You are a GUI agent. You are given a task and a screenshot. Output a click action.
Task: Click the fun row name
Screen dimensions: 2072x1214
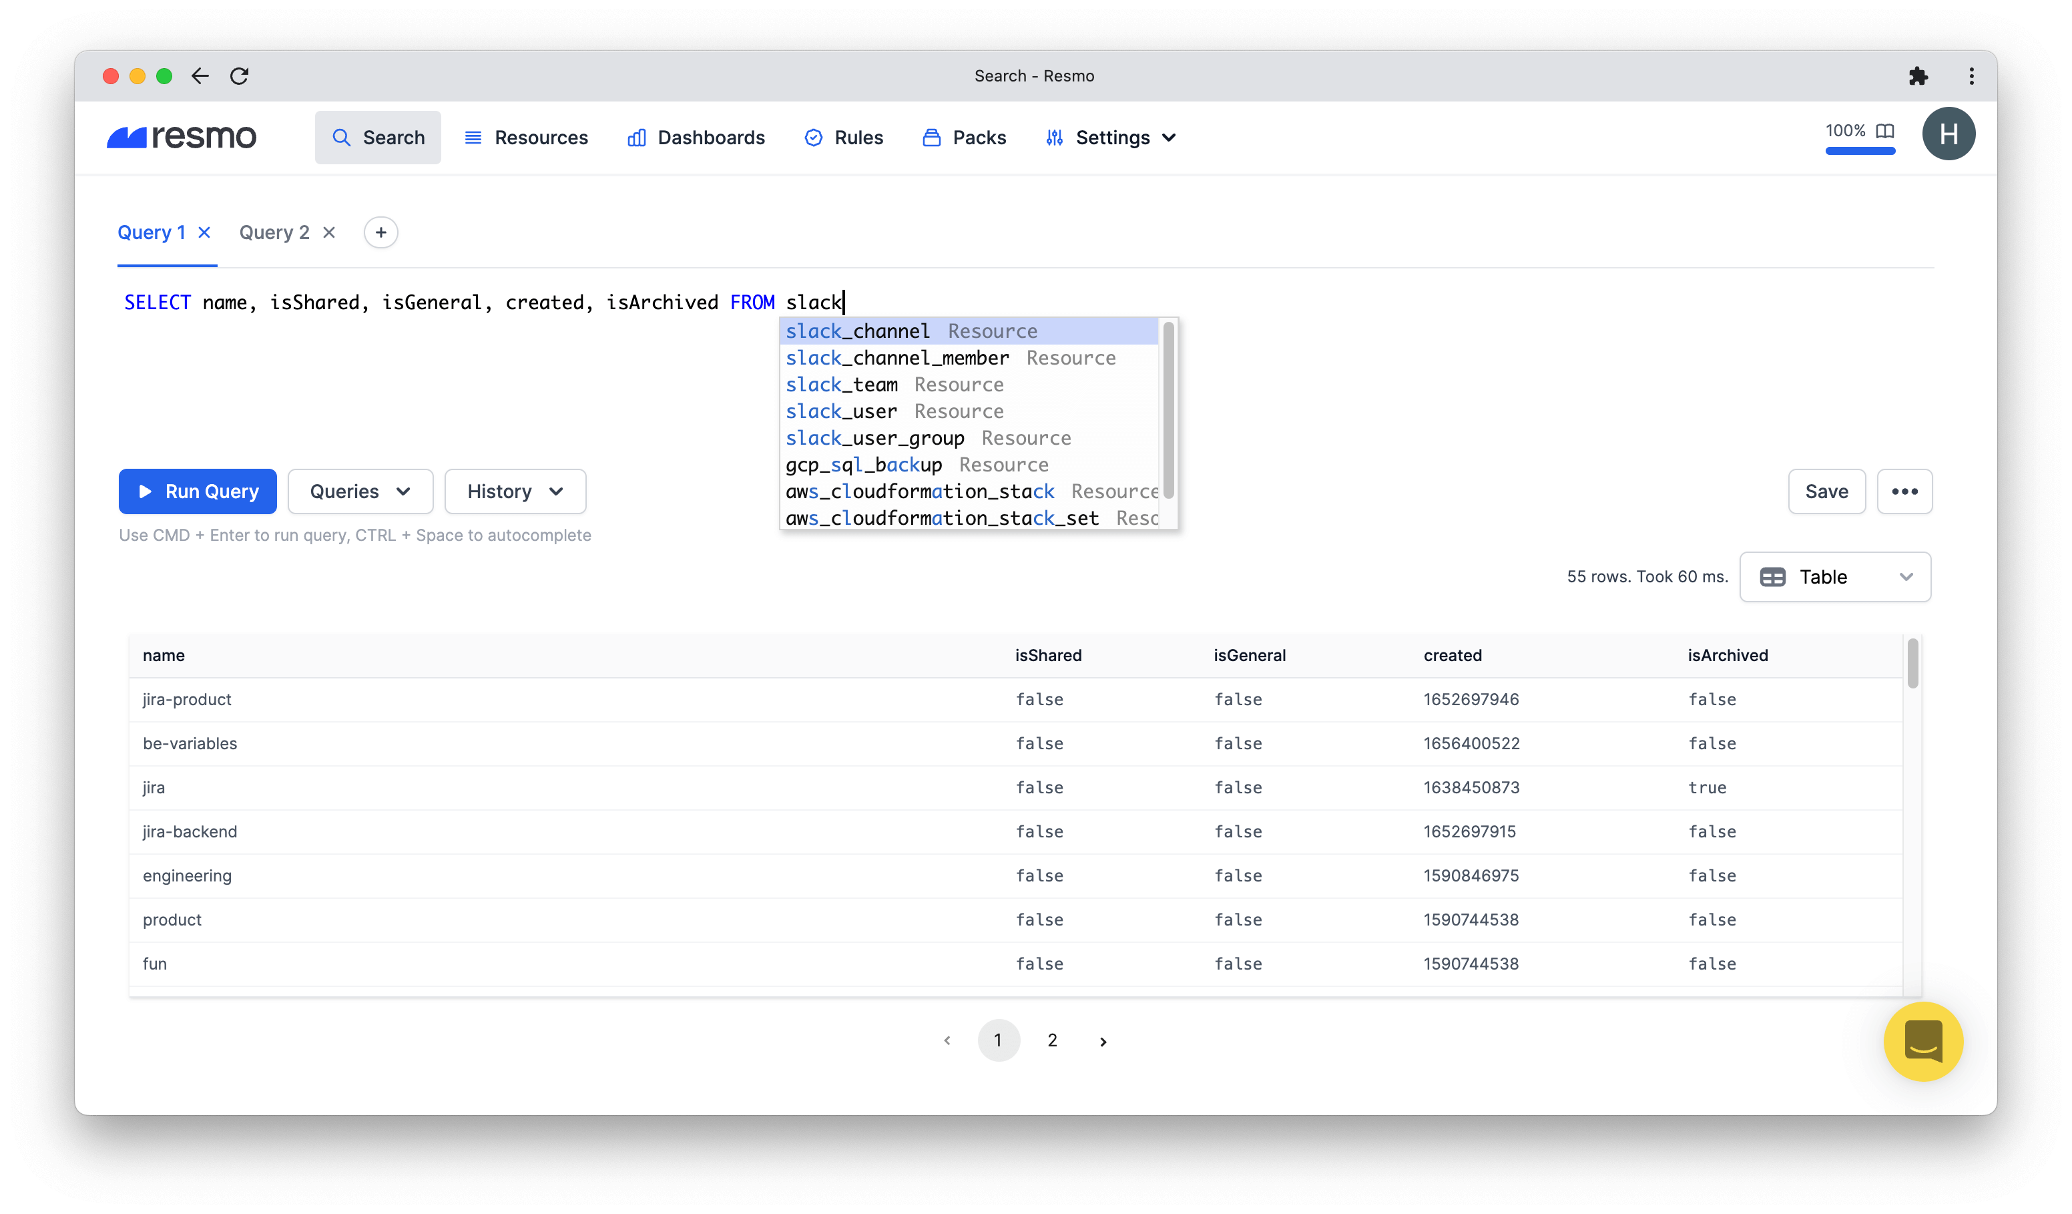click(155, 964)
